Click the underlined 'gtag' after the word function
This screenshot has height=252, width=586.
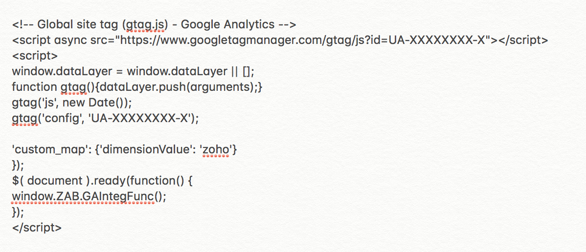[73, 87]
